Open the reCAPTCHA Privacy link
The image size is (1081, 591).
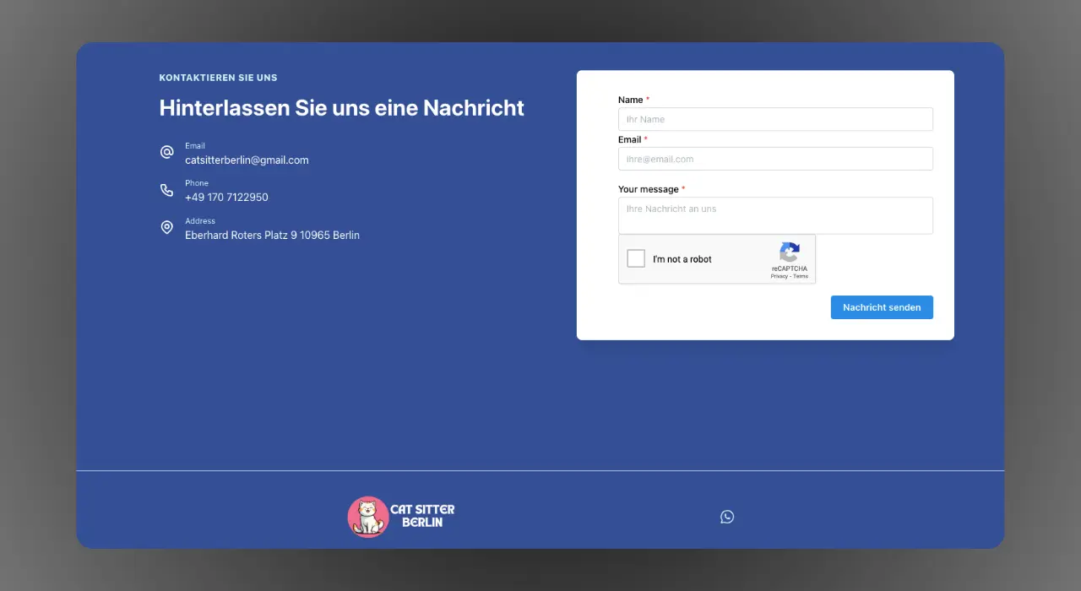tap(779, 276)
